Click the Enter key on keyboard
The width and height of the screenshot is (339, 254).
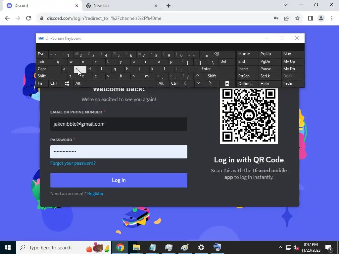tap(217, 69)
